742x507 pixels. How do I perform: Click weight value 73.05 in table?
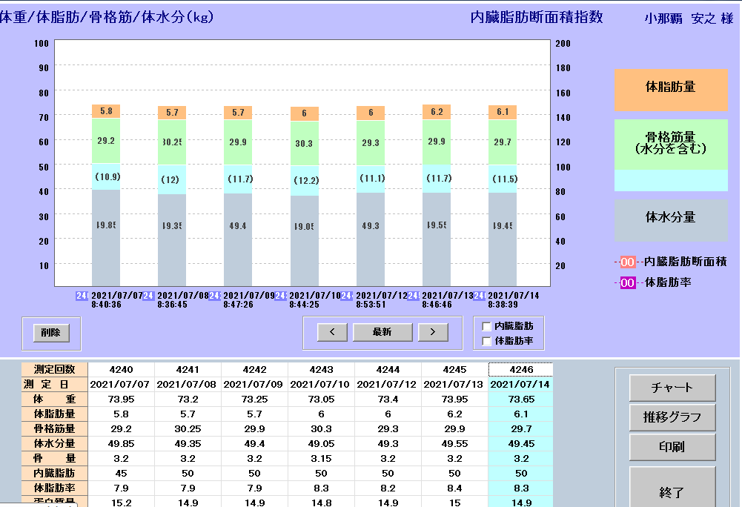pyautogui.click(x=321, y=399)
